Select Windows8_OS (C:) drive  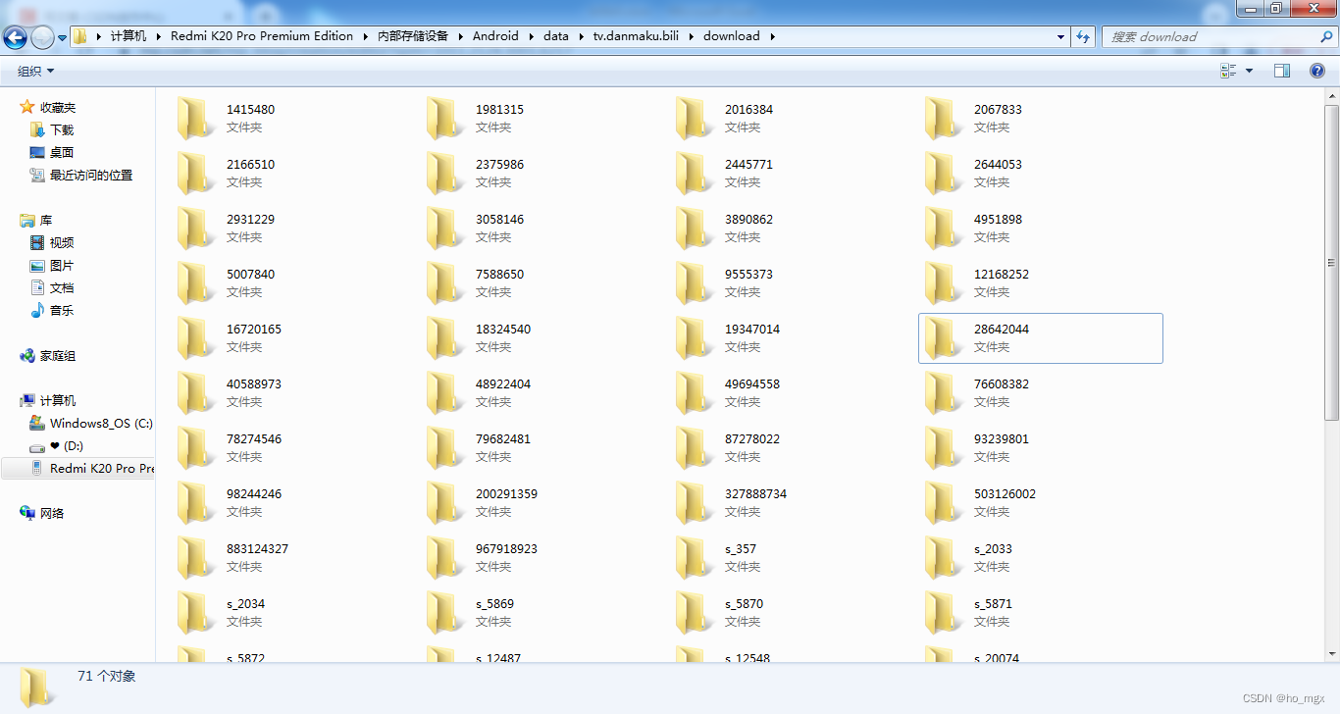101,424
